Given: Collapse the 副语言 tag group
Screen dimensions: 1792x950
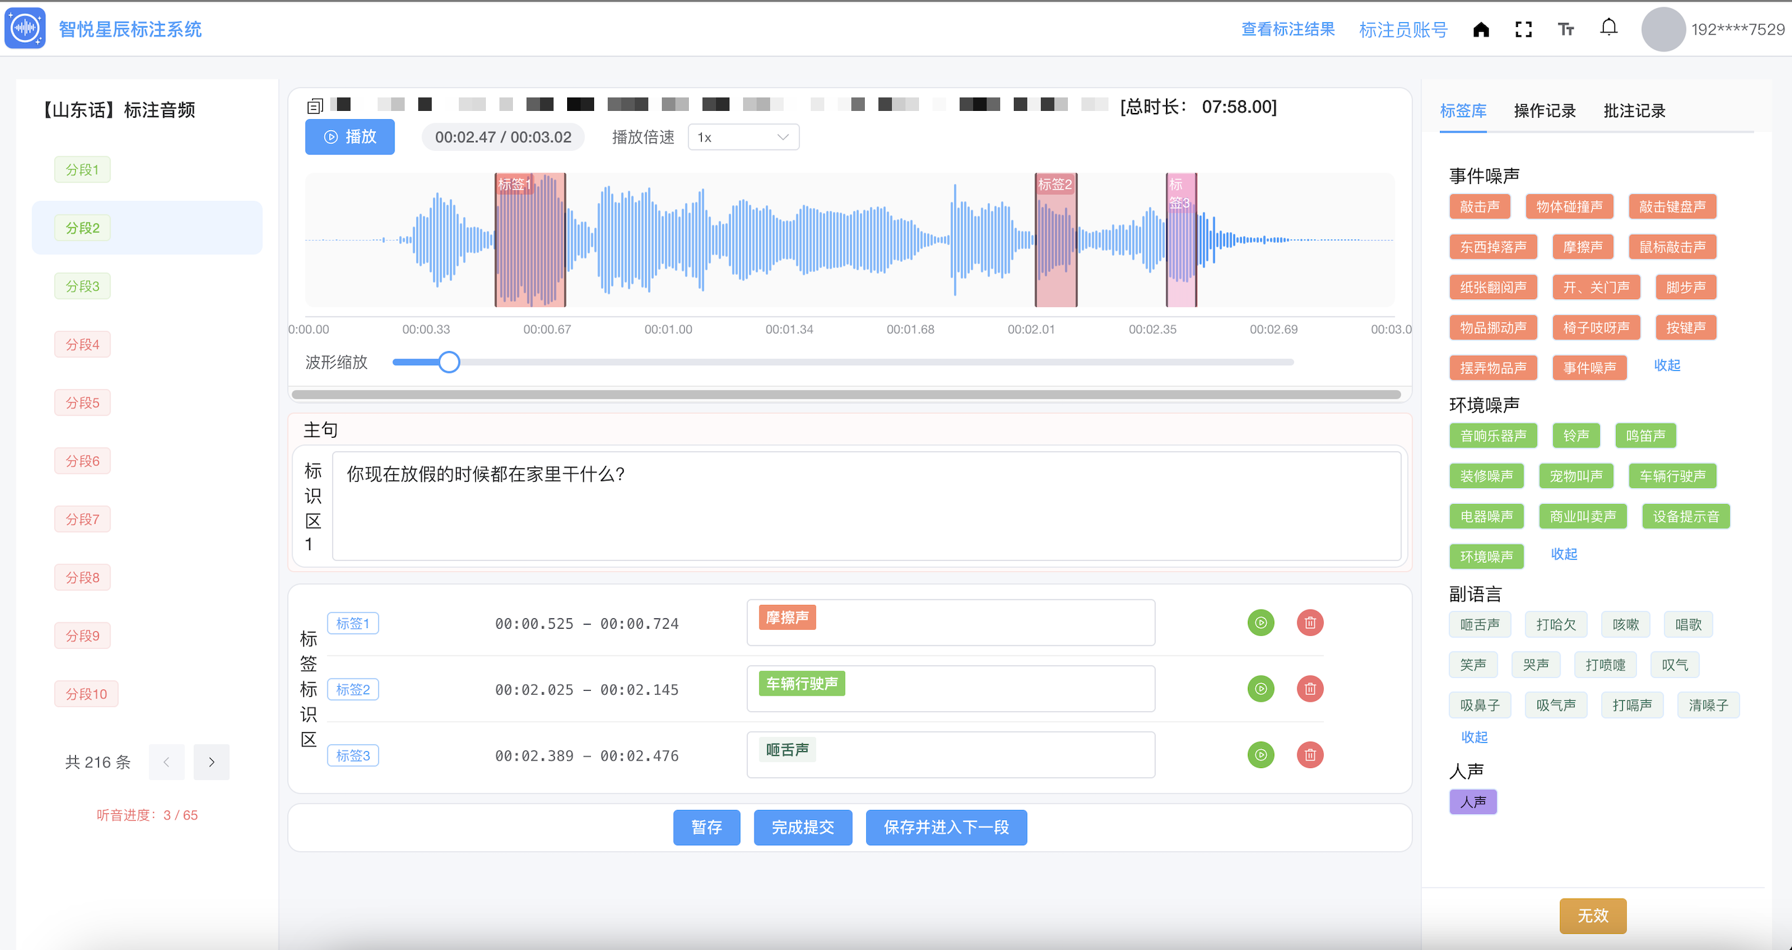Looking at the screenshot, I should 1474,737.
